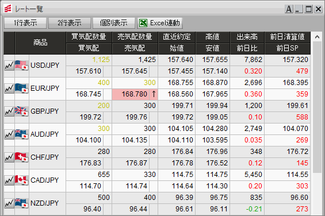The width and height of the screenshot is (325, 216).
Task: Click the AUD/JPY flag icon
Action: click(21, 134)
